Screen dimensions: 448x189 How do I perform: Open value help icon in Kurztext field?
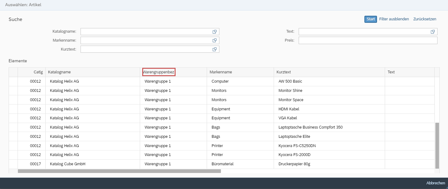click(x=214, y=49)
